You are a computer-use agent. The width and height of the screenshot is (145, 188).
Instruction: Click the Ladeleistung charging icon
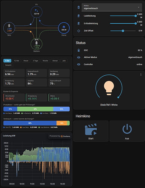coord(79,16)
